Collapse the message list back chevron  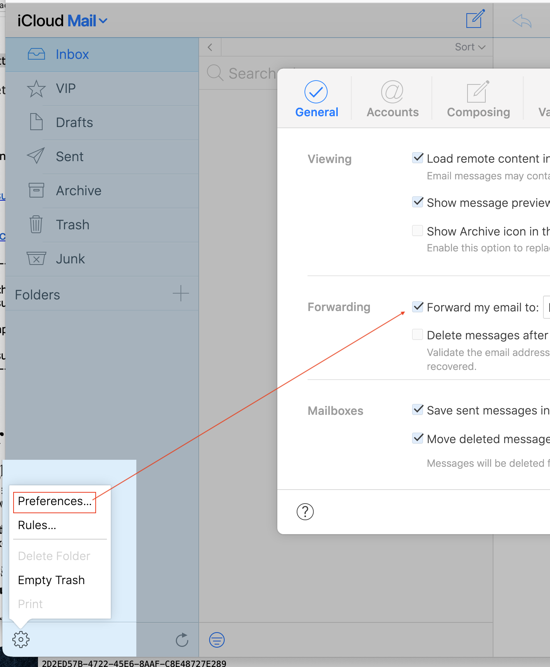pyautogui.click(x=210, y=47)
